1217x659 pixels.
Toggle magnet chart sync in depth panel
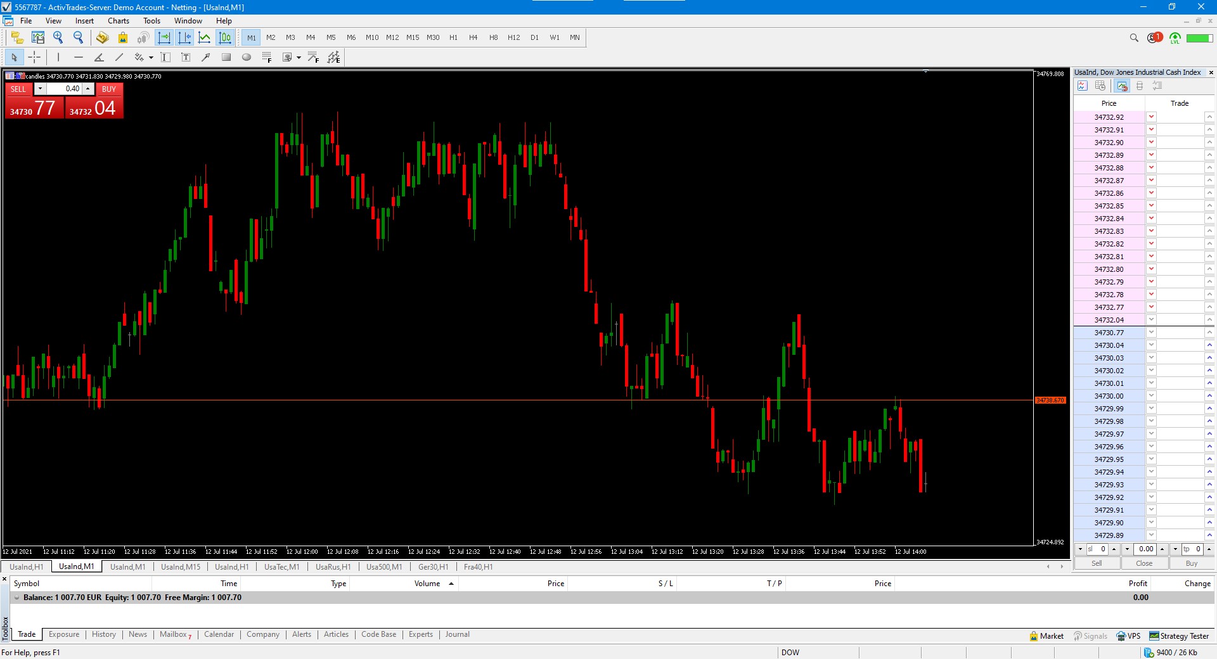pyautogui.click(x=1122, y=86)
